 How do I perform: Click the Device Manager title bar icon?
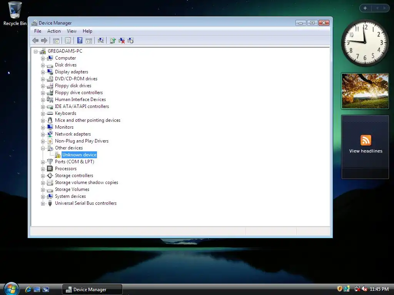click(x=34, y=23)
